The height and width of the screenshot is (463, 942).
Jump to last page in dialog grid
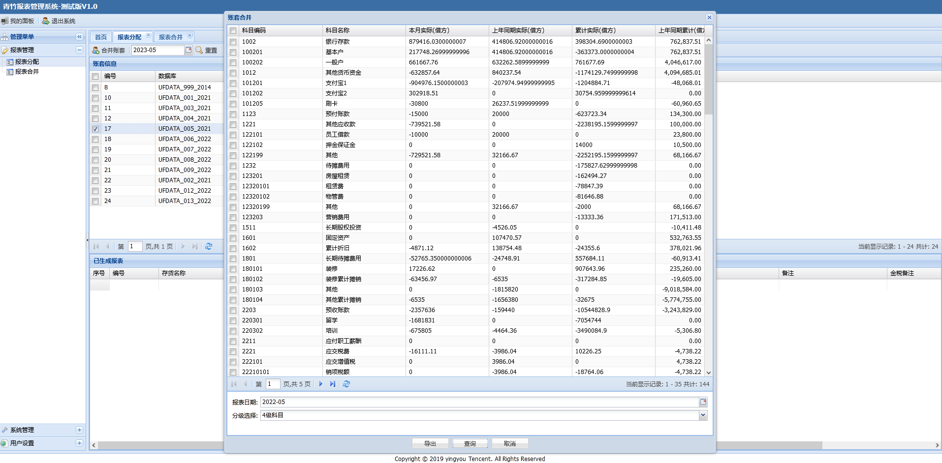pyautogui.click(x=333, y=384)
